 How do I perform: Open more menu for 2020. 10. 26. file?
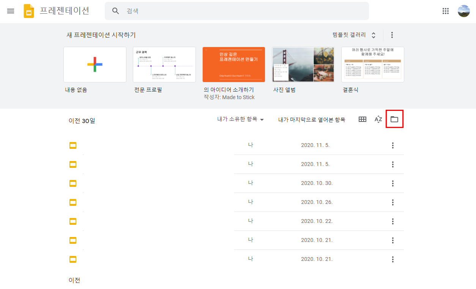pyautogui.click(x=393, y=202)
